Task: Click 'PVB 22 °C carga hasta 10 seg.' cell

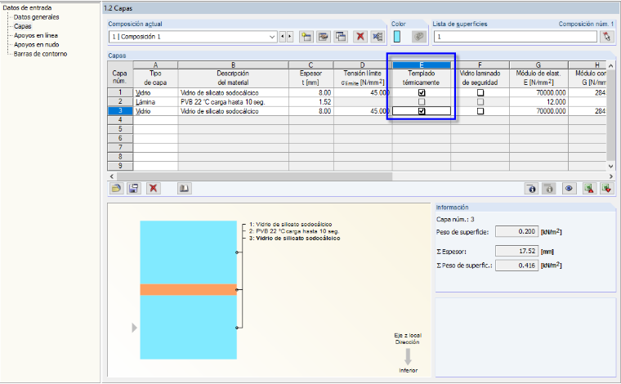Action: (x=233, y=102)
